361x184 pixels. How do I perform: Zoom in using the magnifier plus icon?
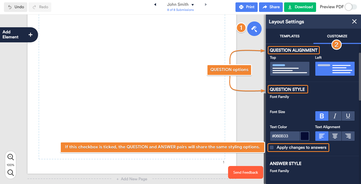[x=11, y=157]
